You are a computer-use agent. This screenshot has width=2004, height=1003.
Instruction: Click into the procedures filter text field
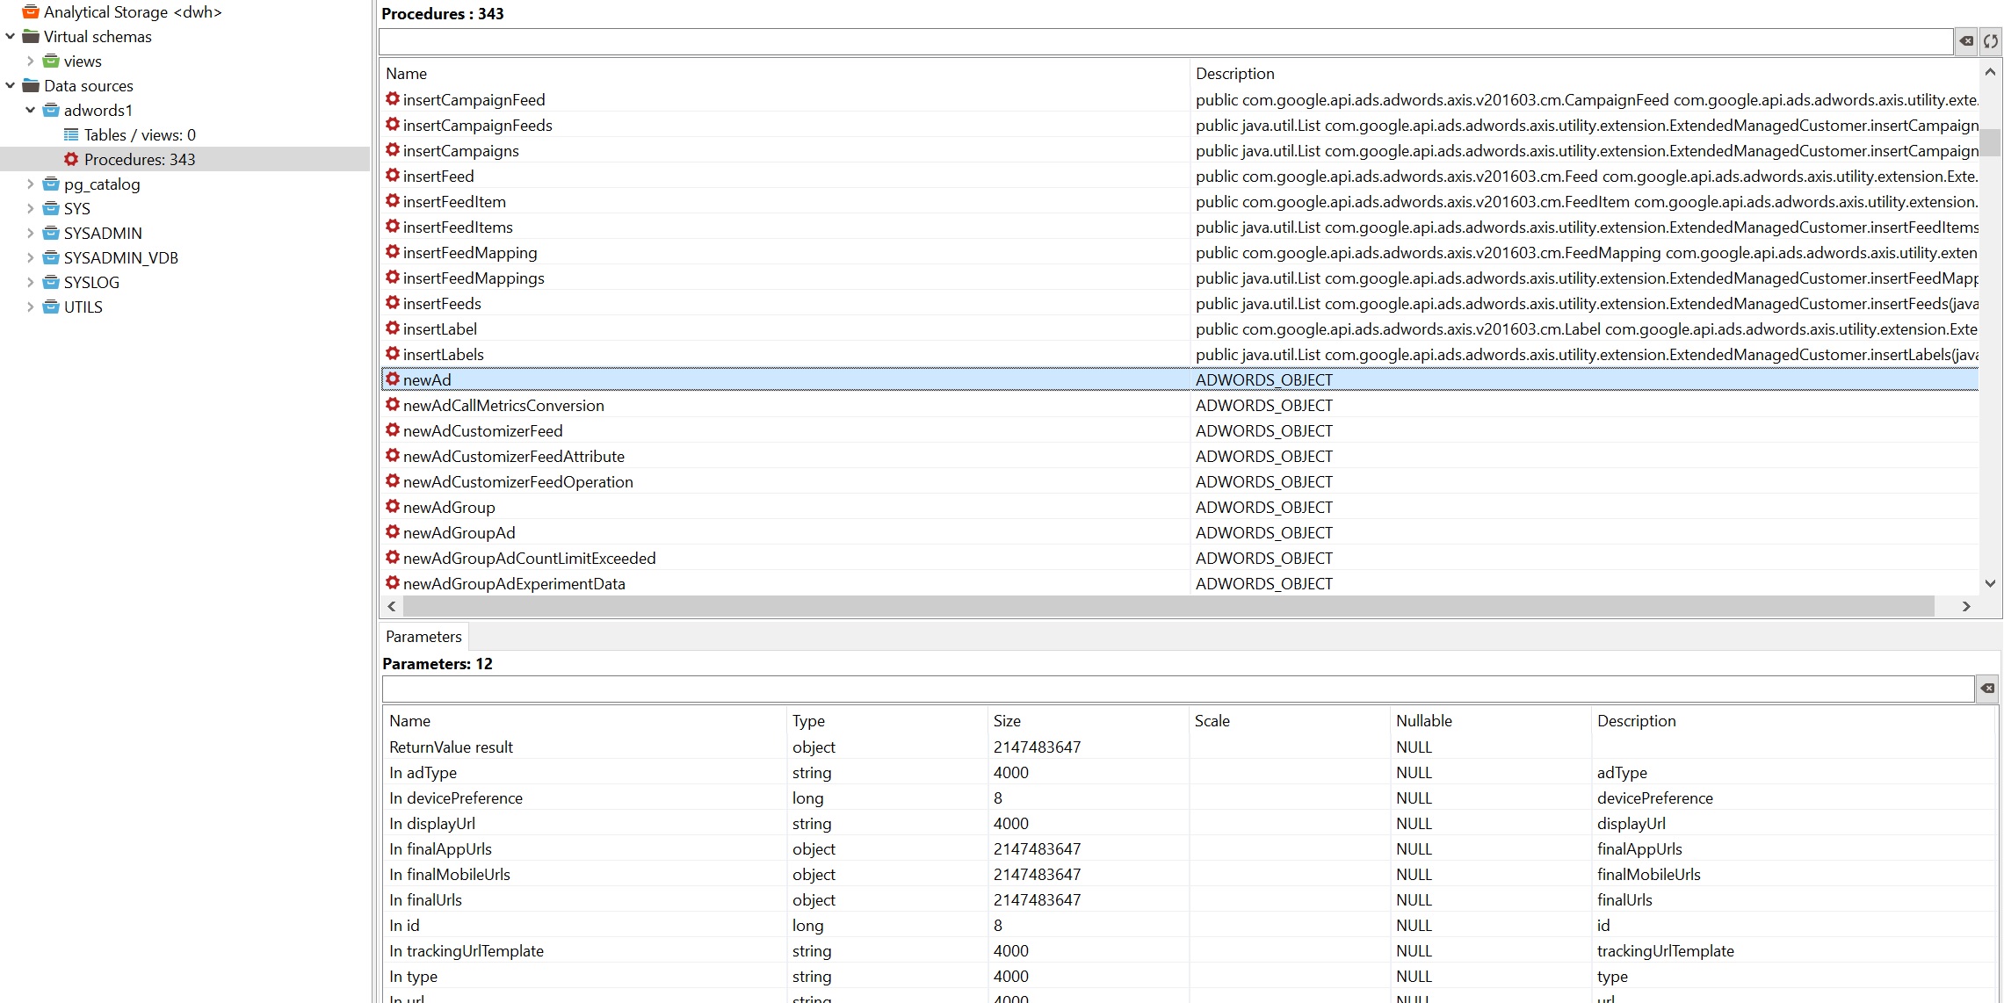1164,41
